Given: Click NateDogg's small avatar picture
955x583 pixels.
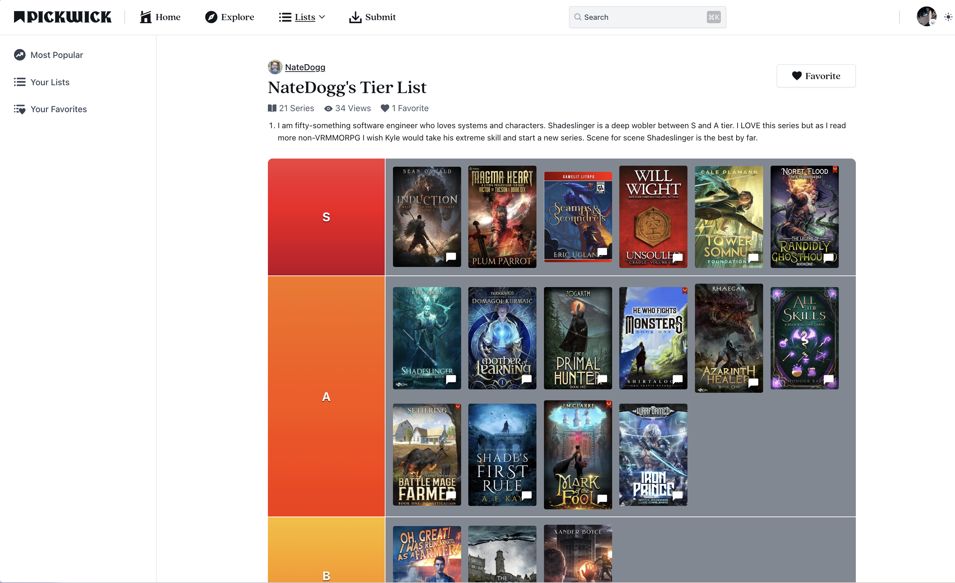Looking at the screenshot, I should pyautogui.click(x=275, y=67).
